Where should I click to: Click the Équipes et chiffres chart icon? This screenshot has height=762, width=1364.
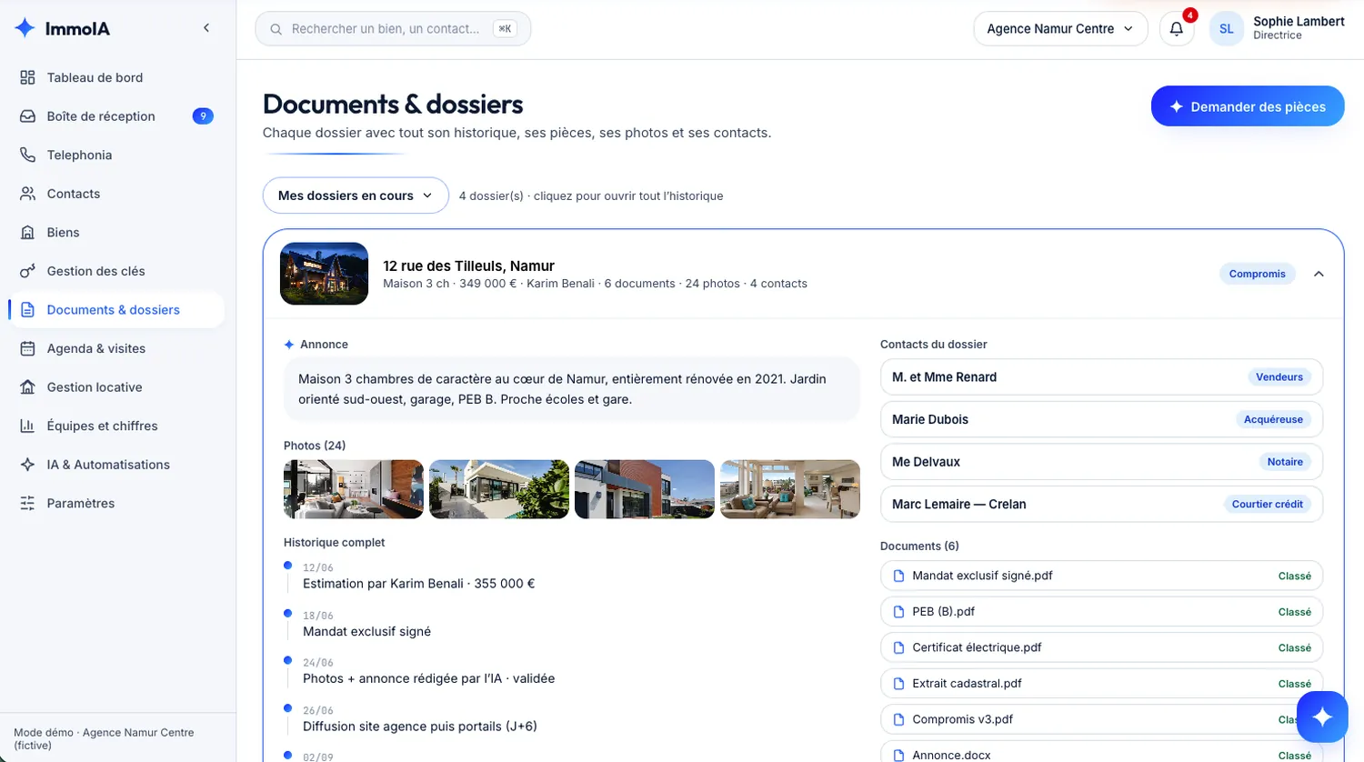click(x=28, y=426)
